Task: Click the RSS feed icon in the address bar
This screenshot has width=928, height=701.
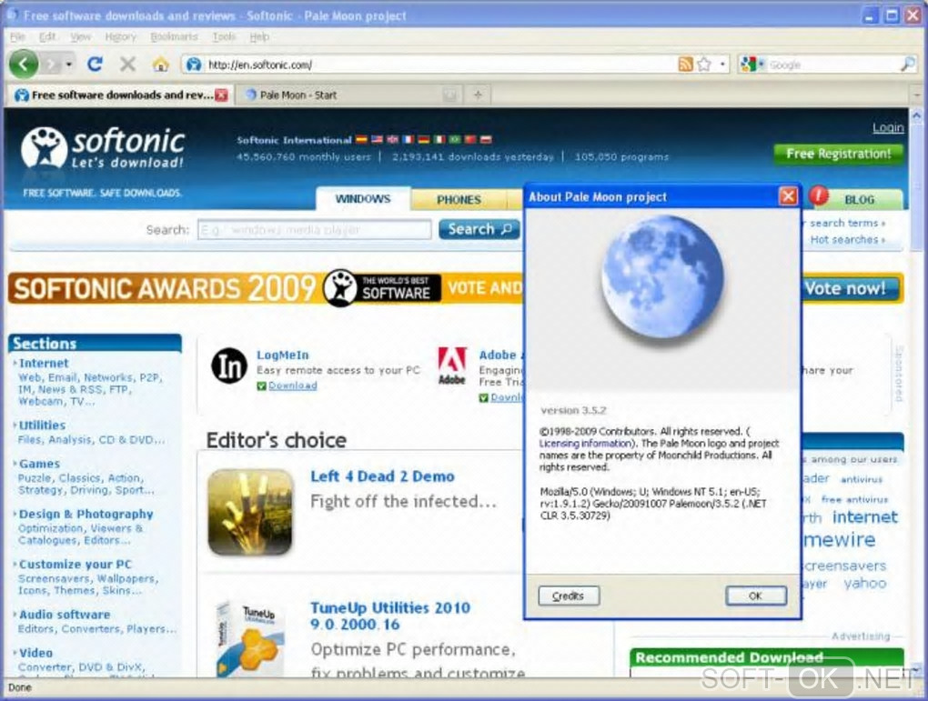Action: pos(685,65)
